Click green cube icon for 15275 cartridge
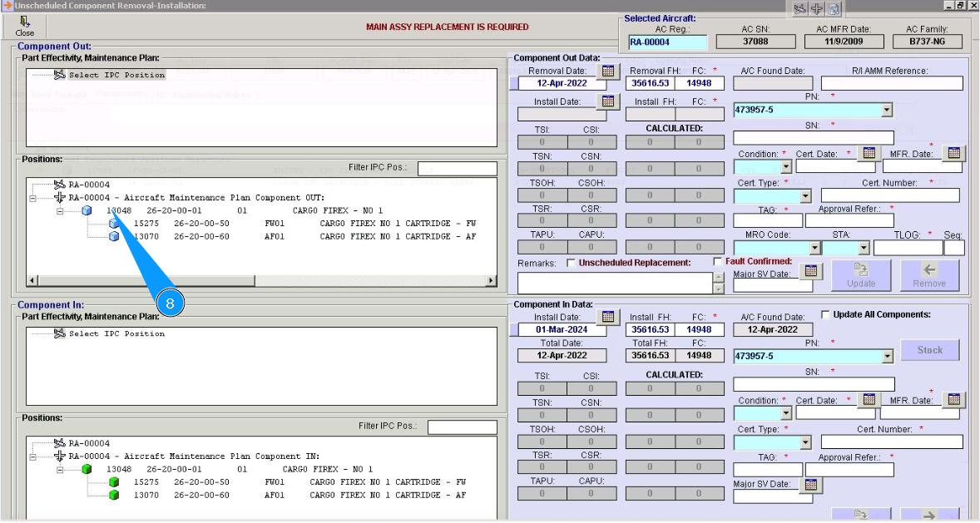 114,482
